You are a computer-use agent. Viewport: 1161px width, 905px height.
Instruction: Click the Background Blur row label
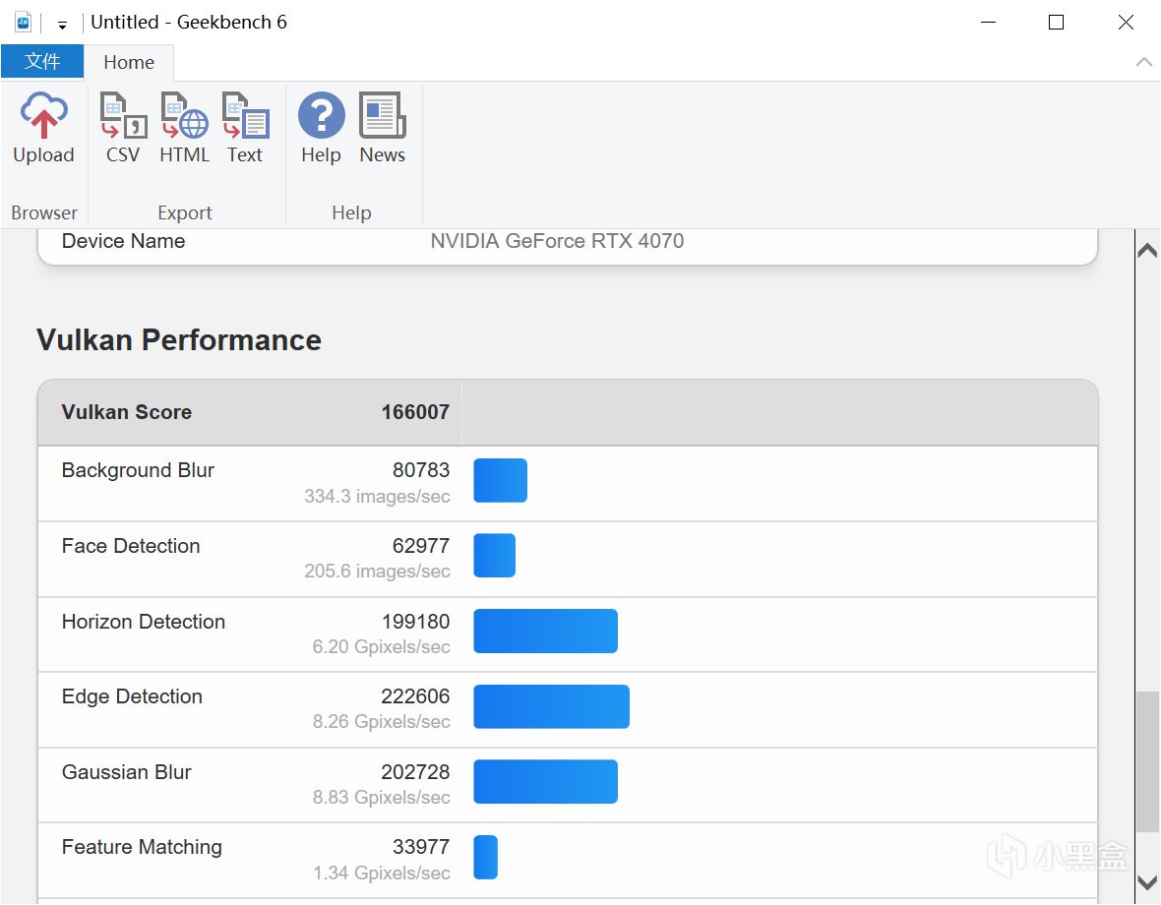point(138,470)
